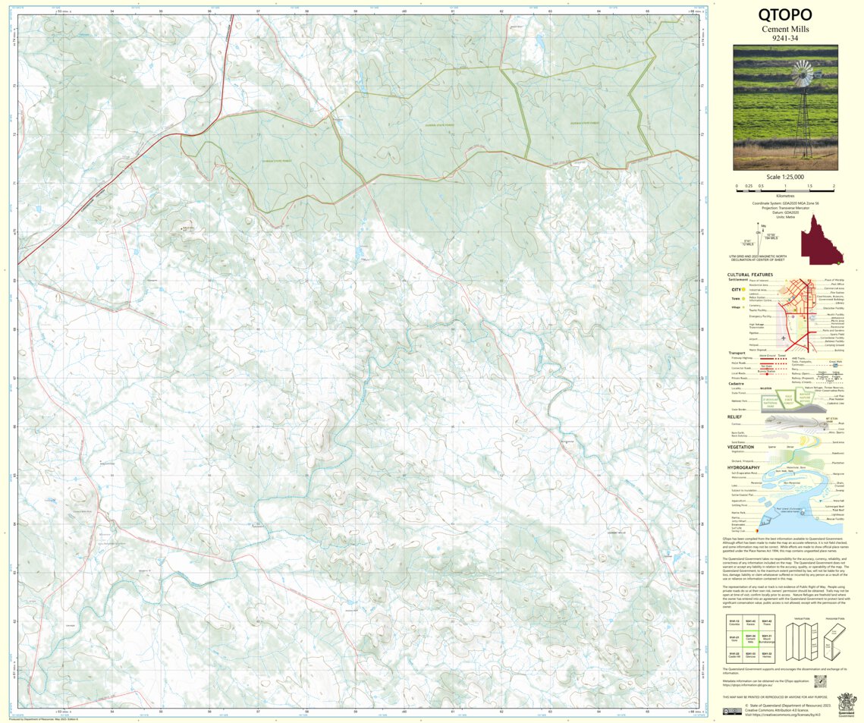The height and width of the screenshot is (723, 864).
Task: Click the CULTURAL FEATURES legend heading
Action: pyautogui.click(x=751, y=275)
